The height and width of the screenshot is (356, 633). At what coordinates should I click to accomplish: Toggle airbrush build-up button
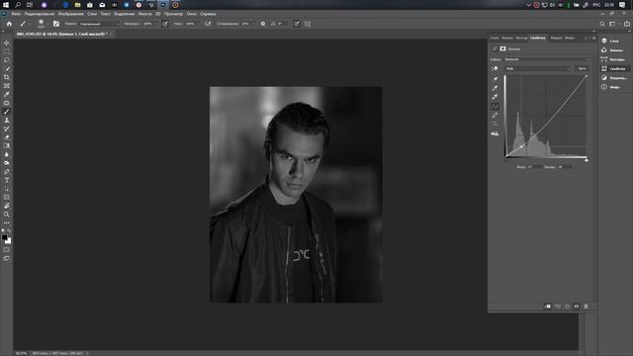[x=208, y=24]
